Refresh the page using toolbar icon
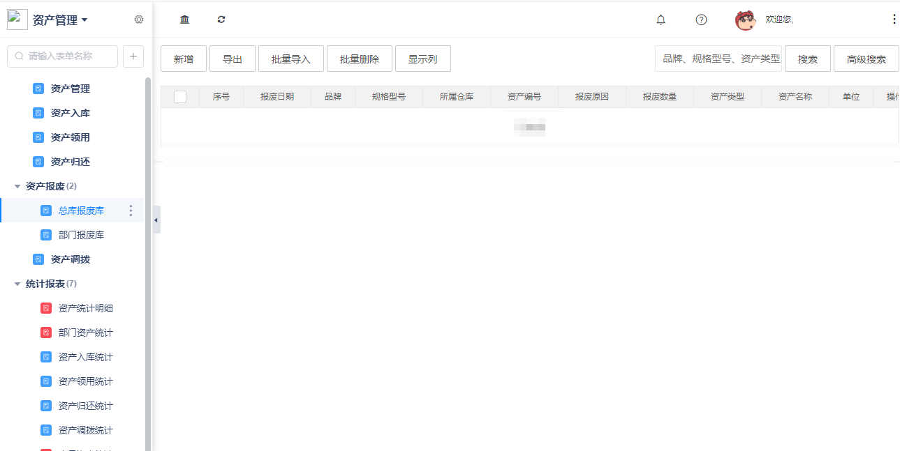Screen dimensions: 900x451 221,20
